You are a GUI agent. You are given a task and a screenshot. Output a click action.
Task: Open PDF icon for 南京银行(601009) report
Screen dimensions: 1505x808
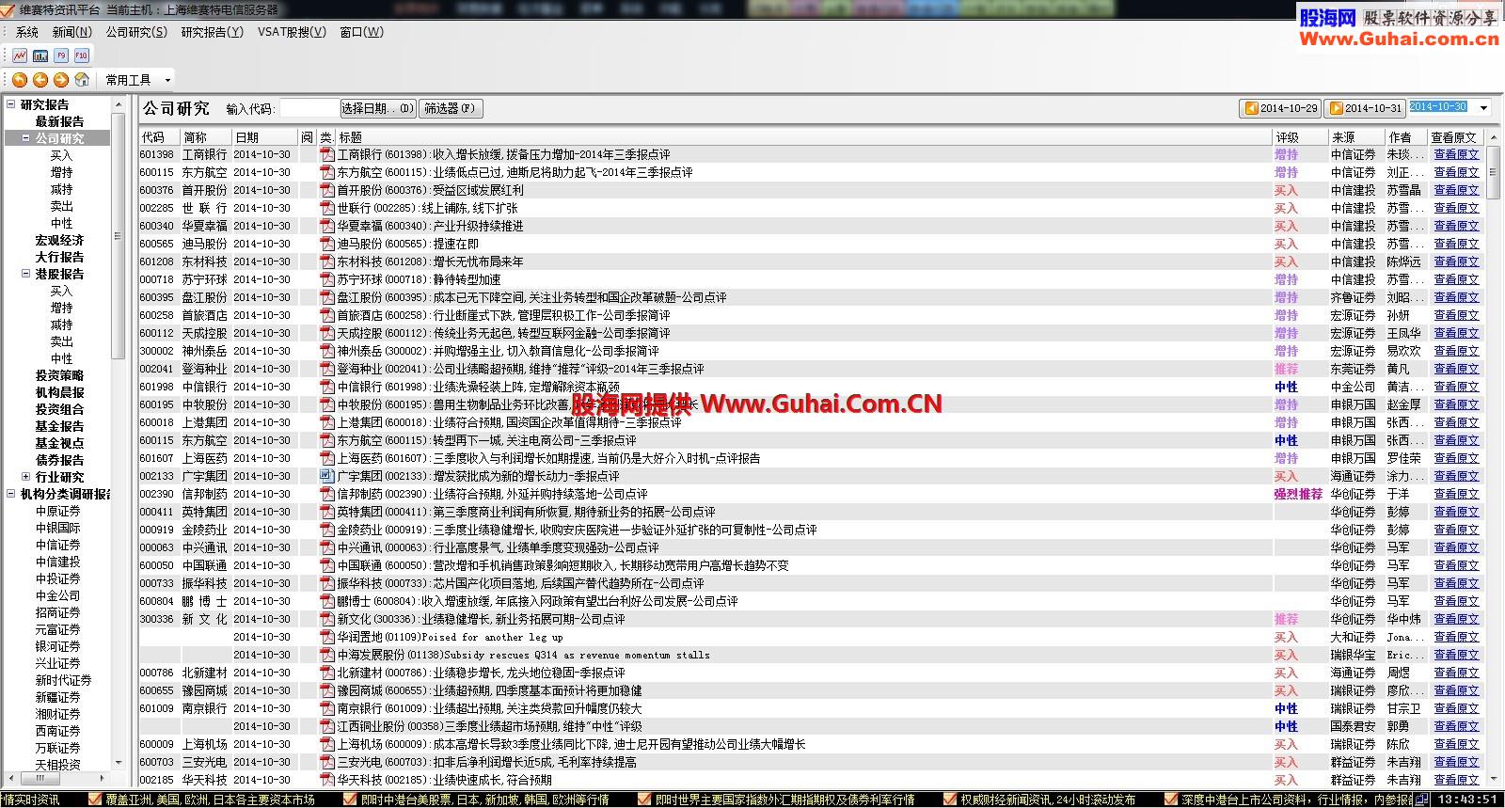pos(327,708)
